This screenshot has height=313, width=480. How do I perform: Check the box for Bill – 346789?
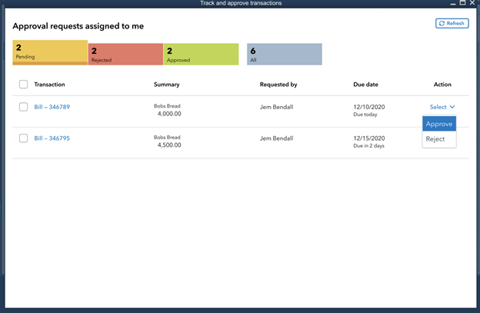pos(24,107)
